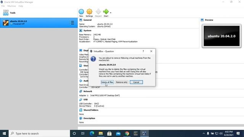Open the Machine menu
This screenshot has width=244, height=137.
pos(12,6)
